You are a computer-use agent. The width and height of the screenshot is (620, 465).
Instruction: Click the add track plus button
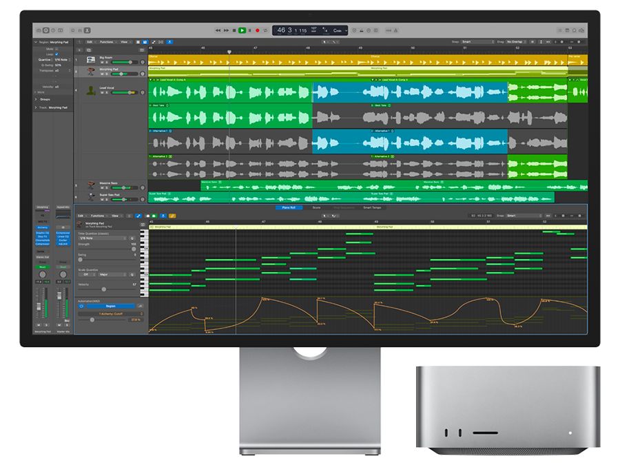coord(79,50)
